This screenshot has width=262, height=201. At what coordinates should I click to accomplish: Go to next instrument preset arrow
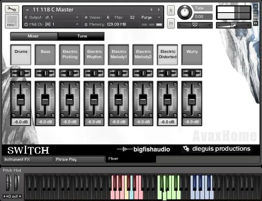coord(159,10)
